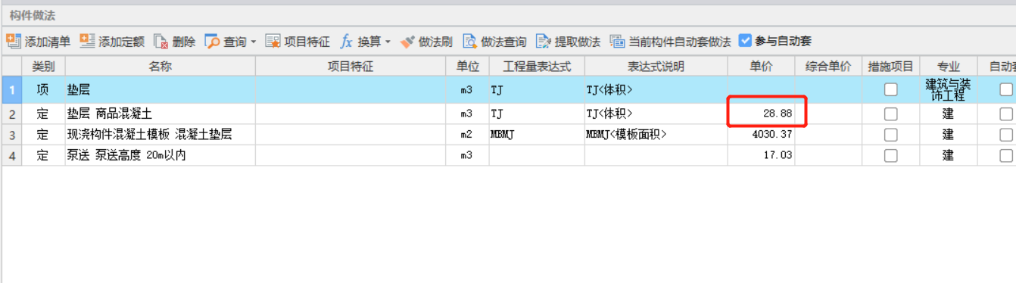The width and height of the screenshot is (1016, 283).
Task: Click the 项目特征 column header
Action: 351,67
